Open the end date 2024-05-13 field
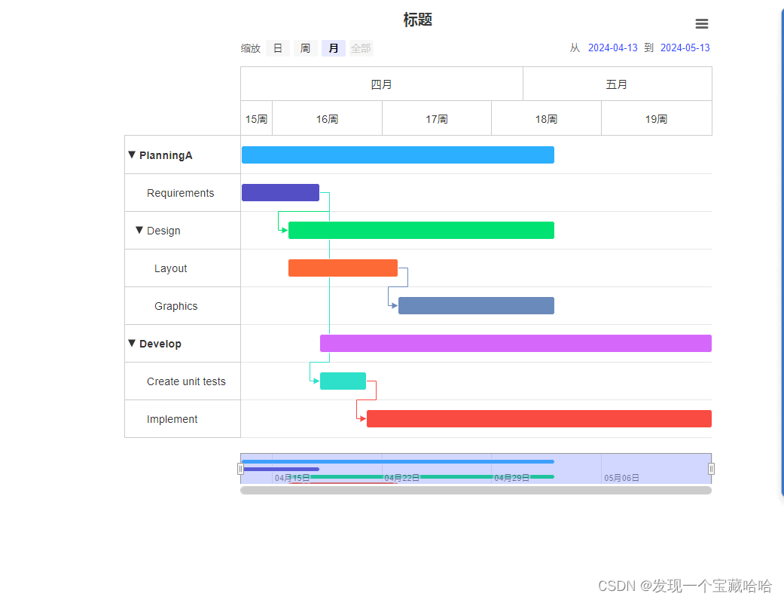Viewport: 784px width, 600px height. 685,47
